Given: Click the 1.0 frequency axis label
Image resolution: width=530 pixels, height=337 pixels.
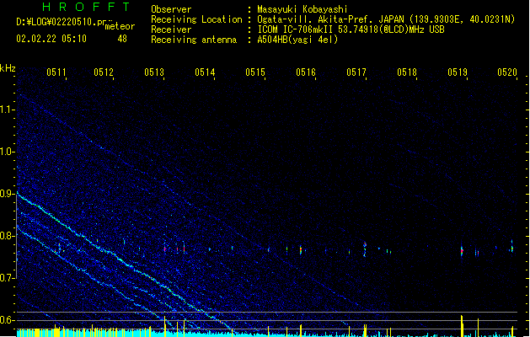Looking at the screenshot, I should [7, 152].
